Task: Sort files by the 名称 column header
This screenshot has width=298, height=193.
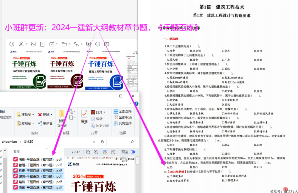Action: (x=16, y=151)
